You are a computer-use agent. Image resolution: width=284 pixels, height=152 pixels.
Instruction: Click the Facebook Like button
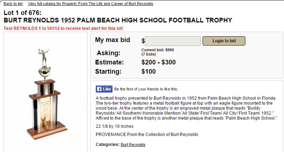[x=104, y=89]
